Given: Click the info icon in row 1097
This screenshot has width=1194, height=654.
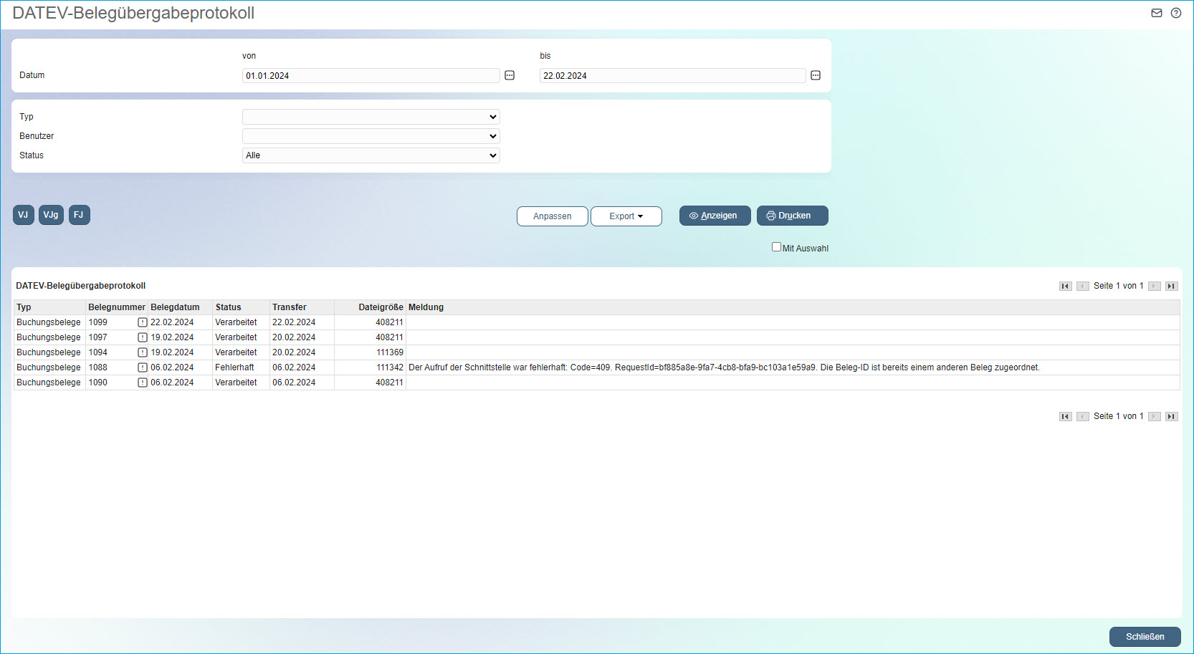Looking at the screenshot, I should click(142, 337).
